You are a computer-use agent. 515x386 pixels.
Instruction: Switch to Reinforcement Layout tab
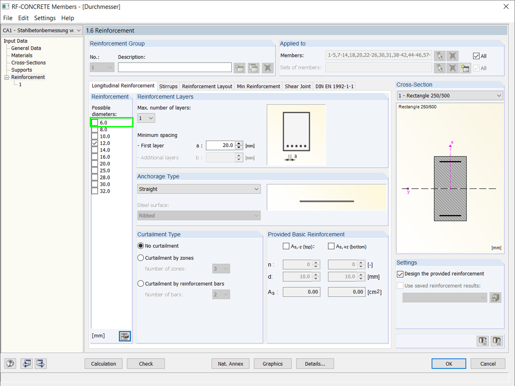point(207,86)
